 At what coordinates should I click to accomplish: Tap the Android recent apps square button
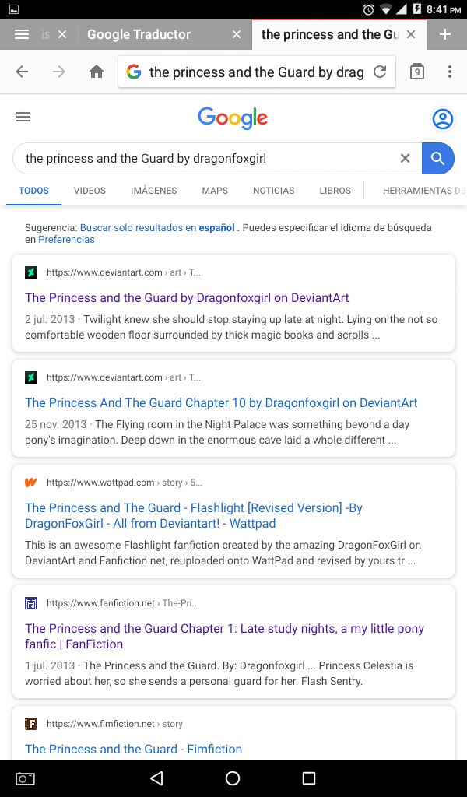308,778
